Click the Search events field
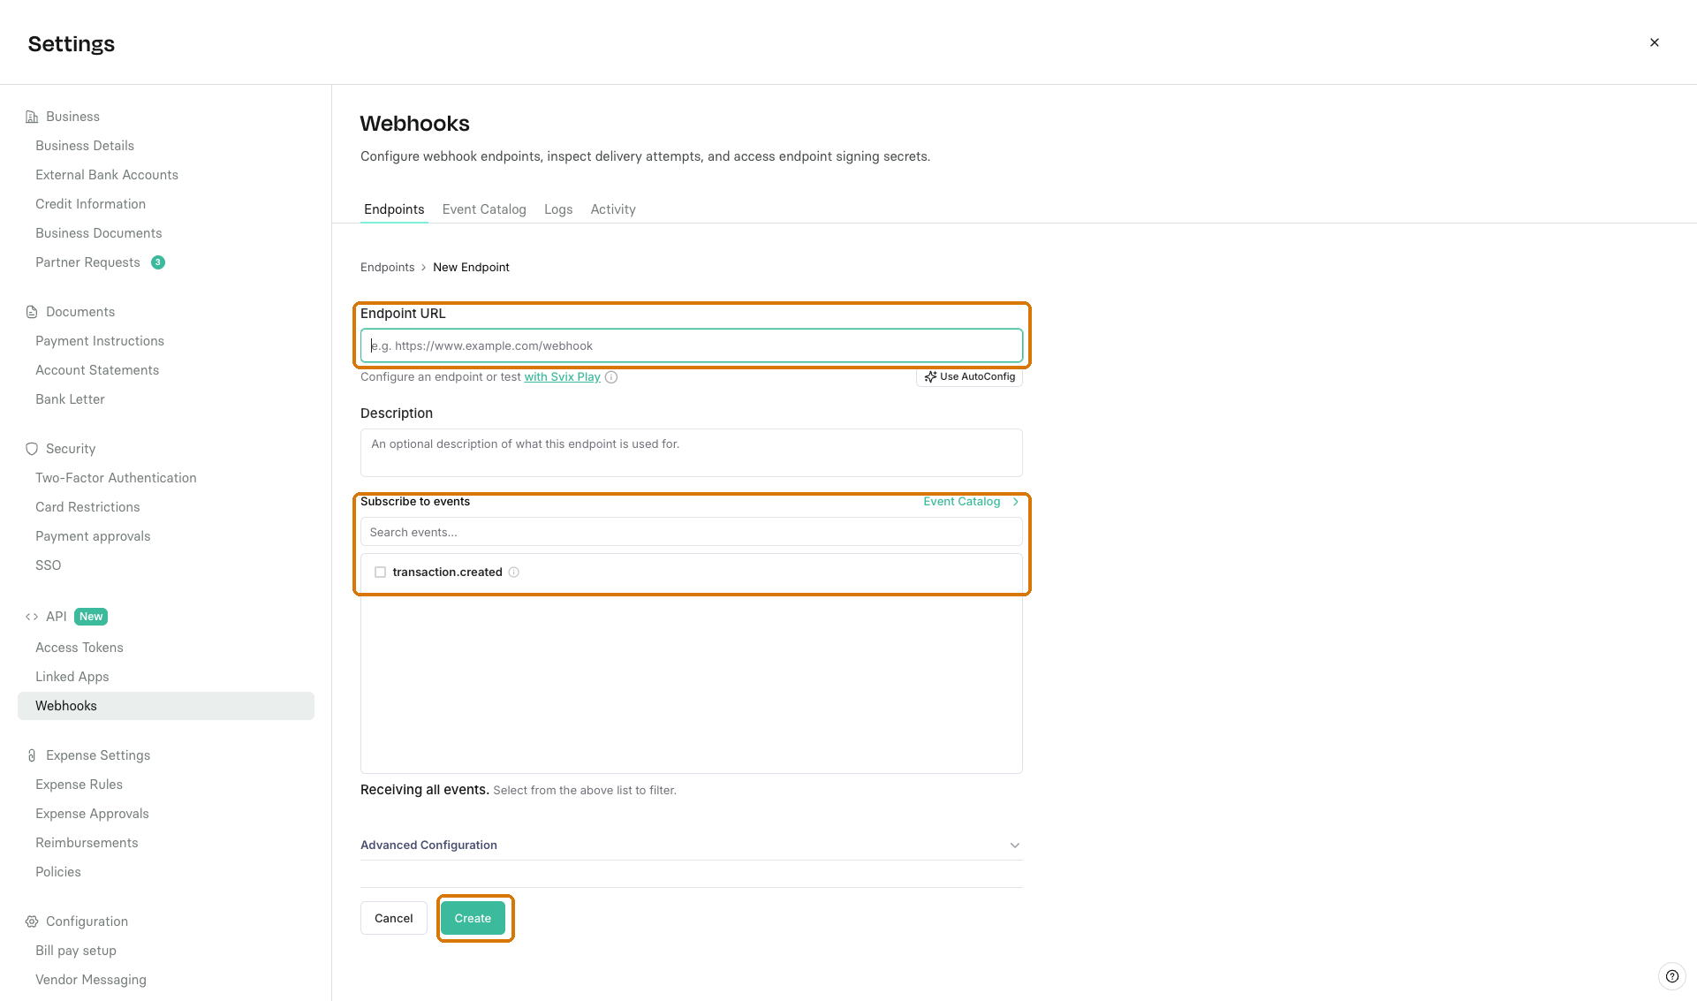 691,532
